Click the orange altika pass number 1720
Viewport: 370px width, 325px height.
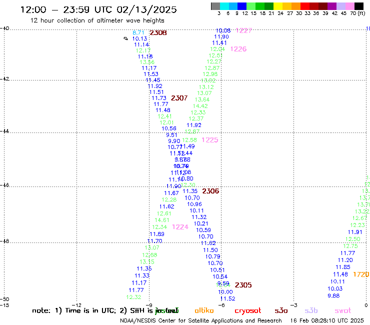(x=361, y=274)
